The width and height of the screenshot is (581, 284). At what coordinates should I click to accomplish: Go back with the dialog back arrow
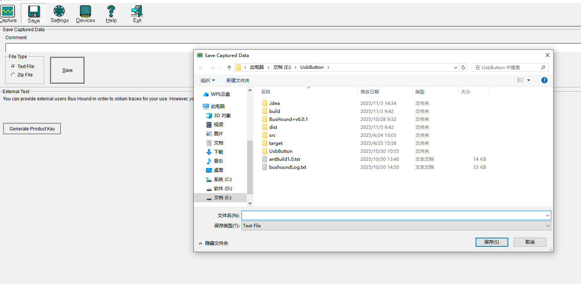point(201,68)
